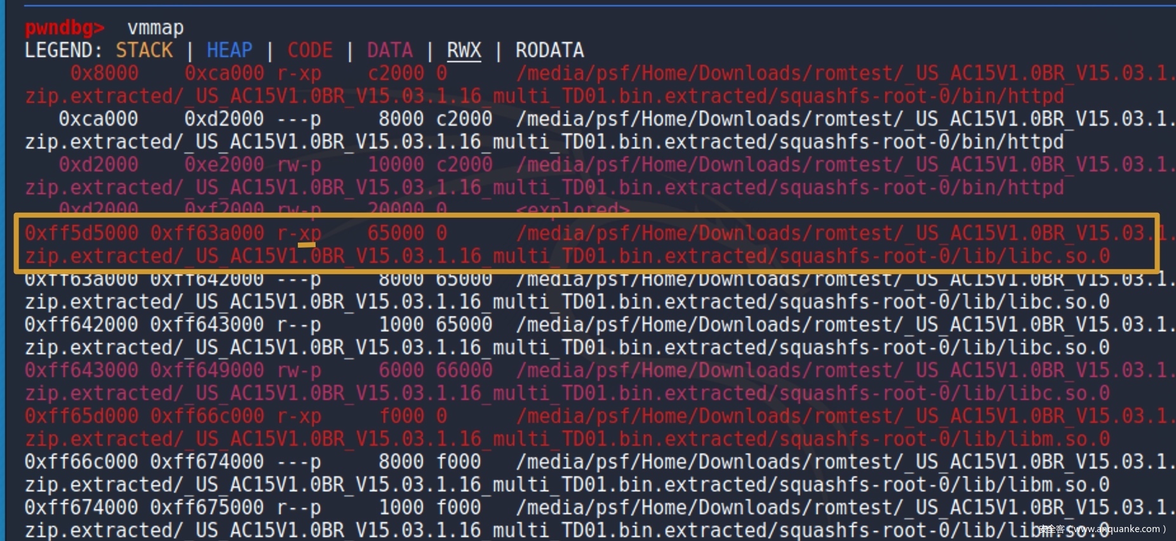The image size is (1176, 541).
Task: Click the 66000 offset value
Action: point(464,371)
